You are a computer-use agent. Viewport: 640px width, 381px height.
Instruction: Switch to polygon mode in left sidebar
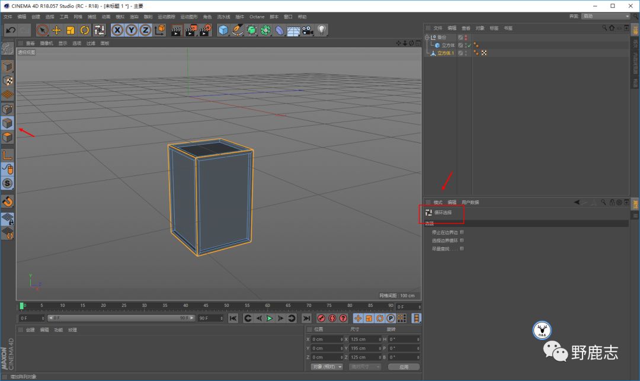pos(8,137)
